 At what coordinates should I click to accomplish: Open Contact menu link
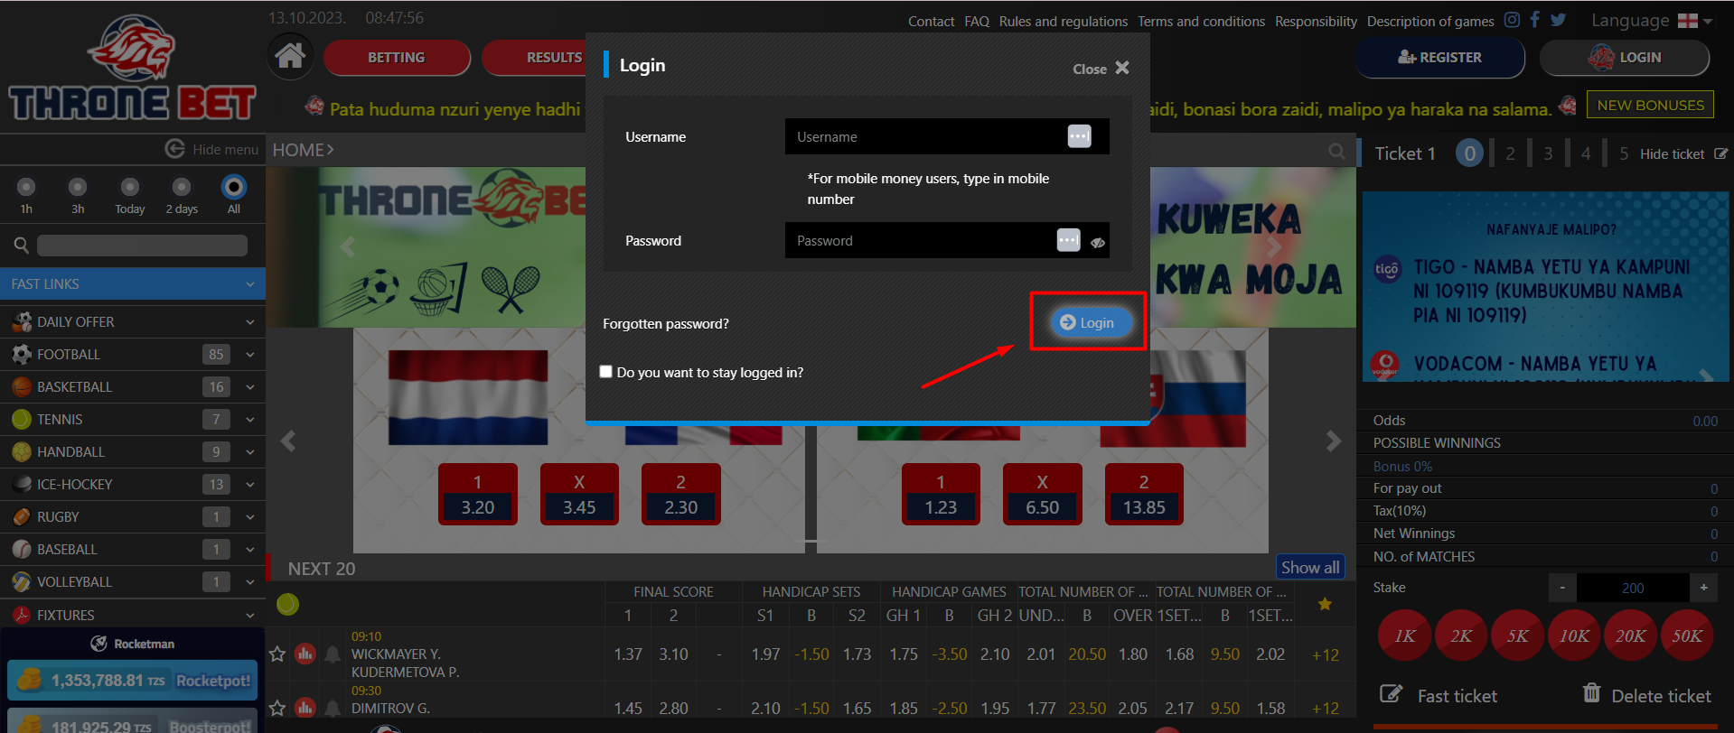[931, 21]
